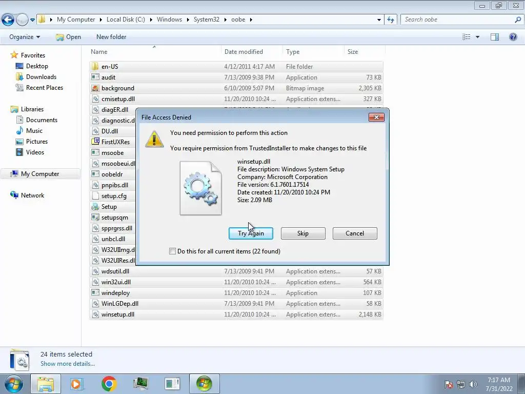
Task: Open Google Chrome from the taskbar
Action: [x=109, y=384]
